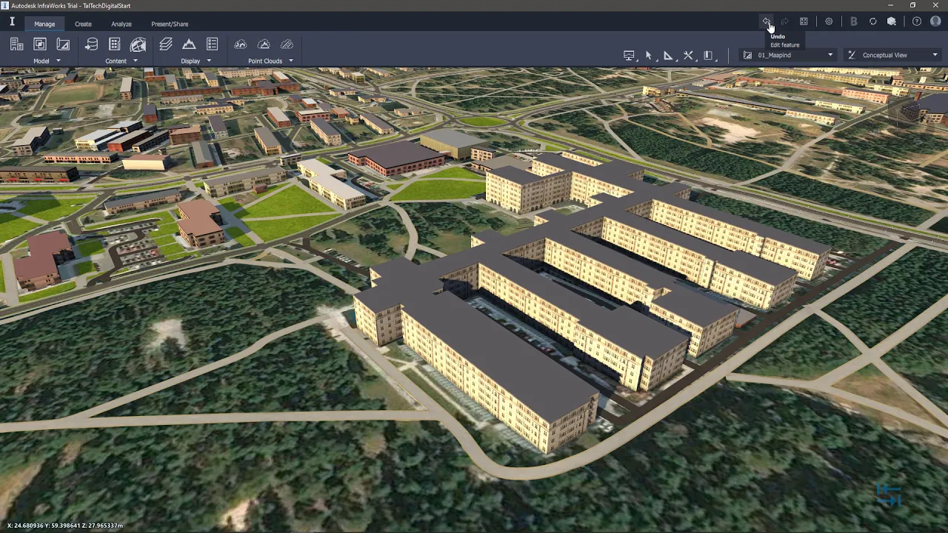Click the Redo arrow button

pos(784,21)
